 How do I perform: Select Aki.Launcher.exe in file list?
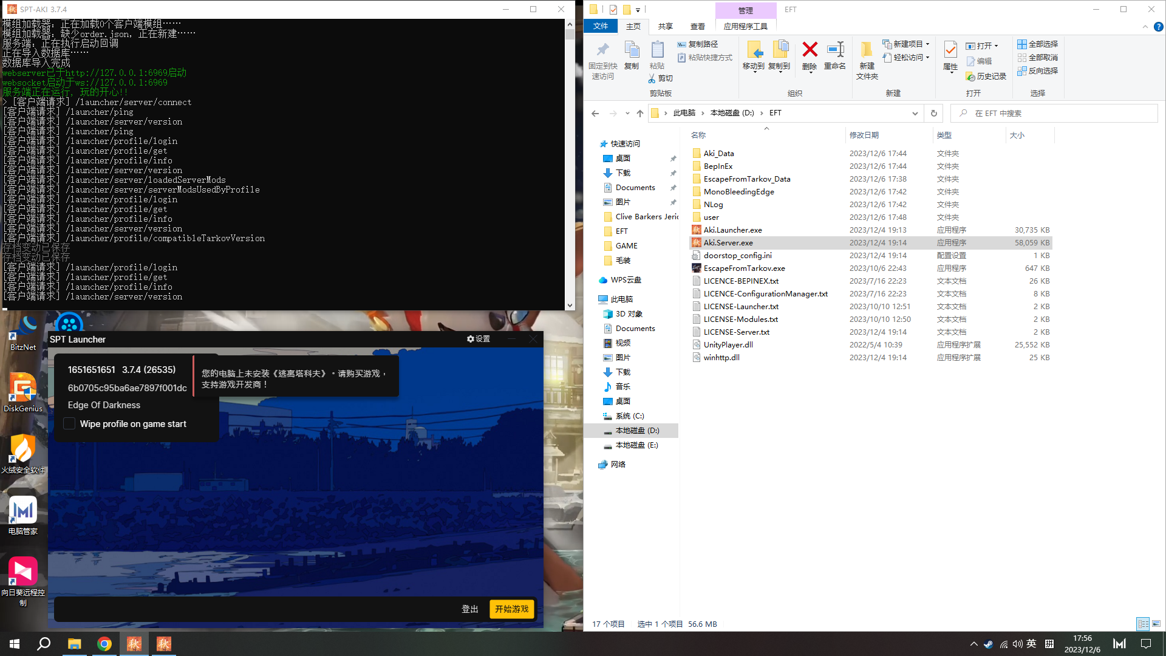[x=871, y=230]
